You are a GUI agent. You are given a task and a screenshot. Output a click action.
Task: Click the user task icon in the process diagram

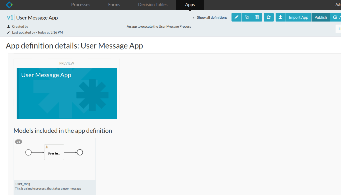(x=47, y=146)
